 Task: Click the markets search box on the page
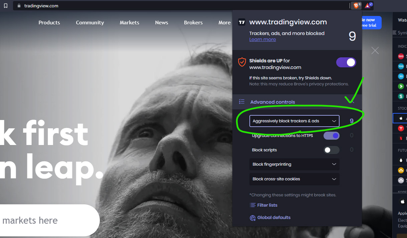[50, 220]
